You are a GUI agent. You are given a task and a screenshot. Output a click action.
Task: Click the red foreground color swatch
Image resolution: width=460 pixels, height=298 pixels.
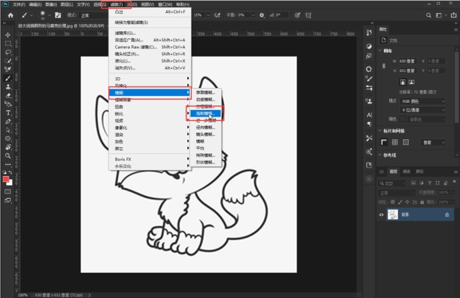tap(6, 179)
